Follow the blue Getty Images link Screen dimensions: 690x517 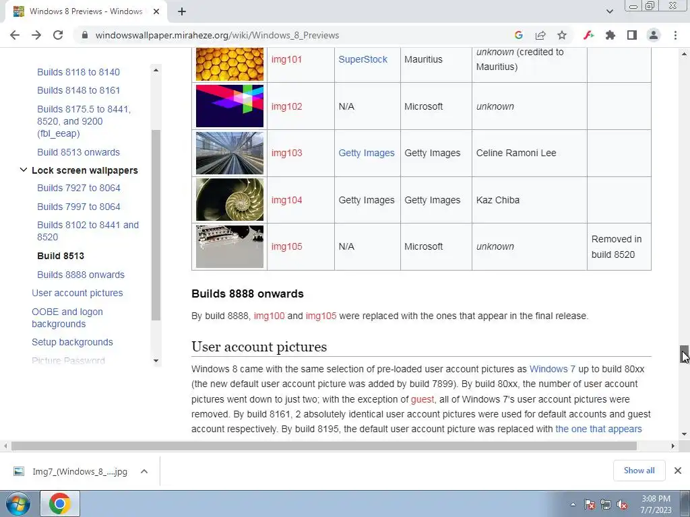pyautogui.click(x=366, y=153)
